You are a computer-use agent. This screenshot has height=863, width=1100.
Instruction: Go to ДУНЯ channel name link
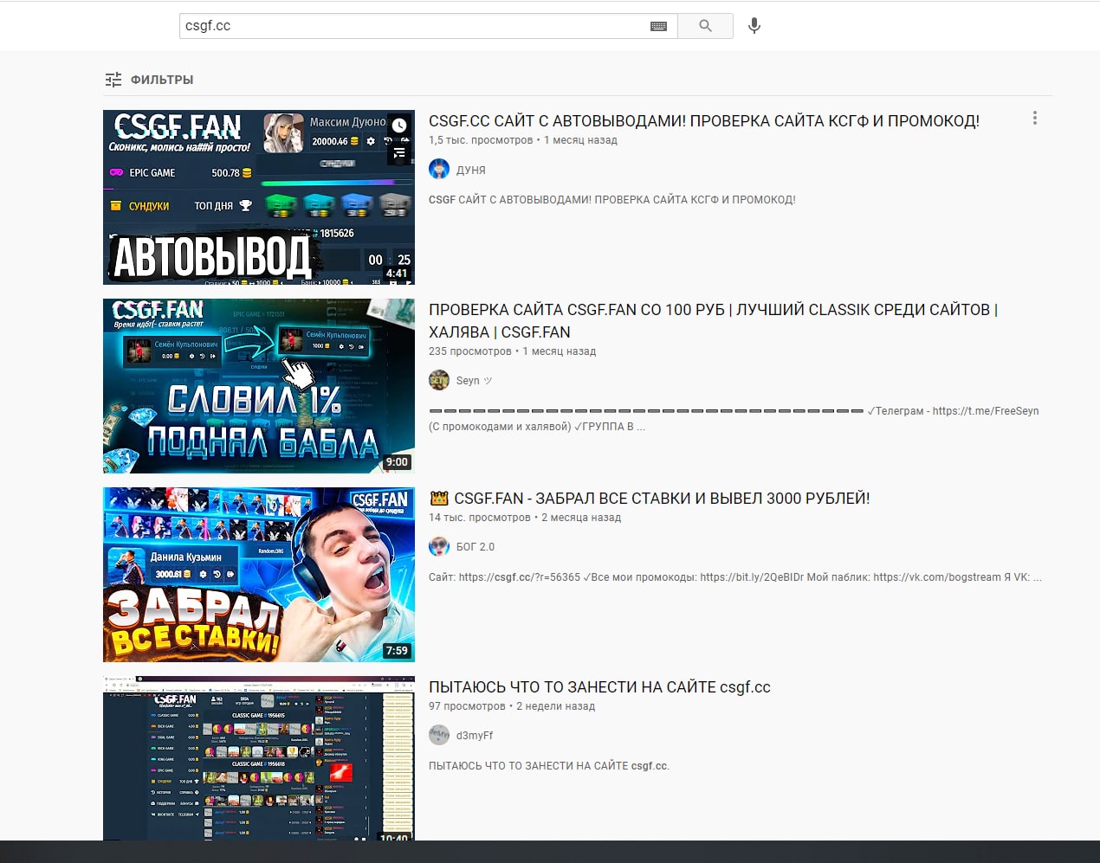click(x=471, y=171)
